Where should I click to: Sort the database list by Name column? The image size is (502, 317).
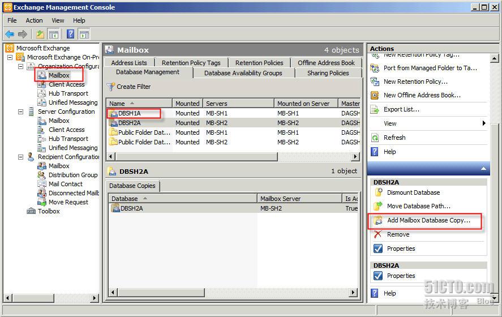(x=139, y=104)
